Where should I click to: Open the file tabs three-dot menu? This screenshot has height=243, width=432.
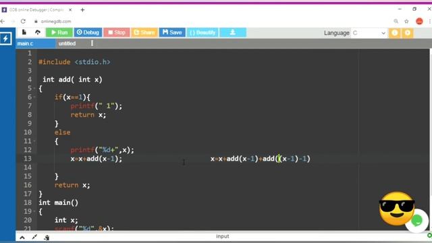click(92, 43)
